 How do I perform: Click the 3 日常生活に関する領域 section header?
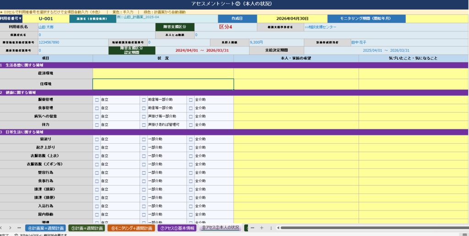pyautogui.click(x=234, y=132)
